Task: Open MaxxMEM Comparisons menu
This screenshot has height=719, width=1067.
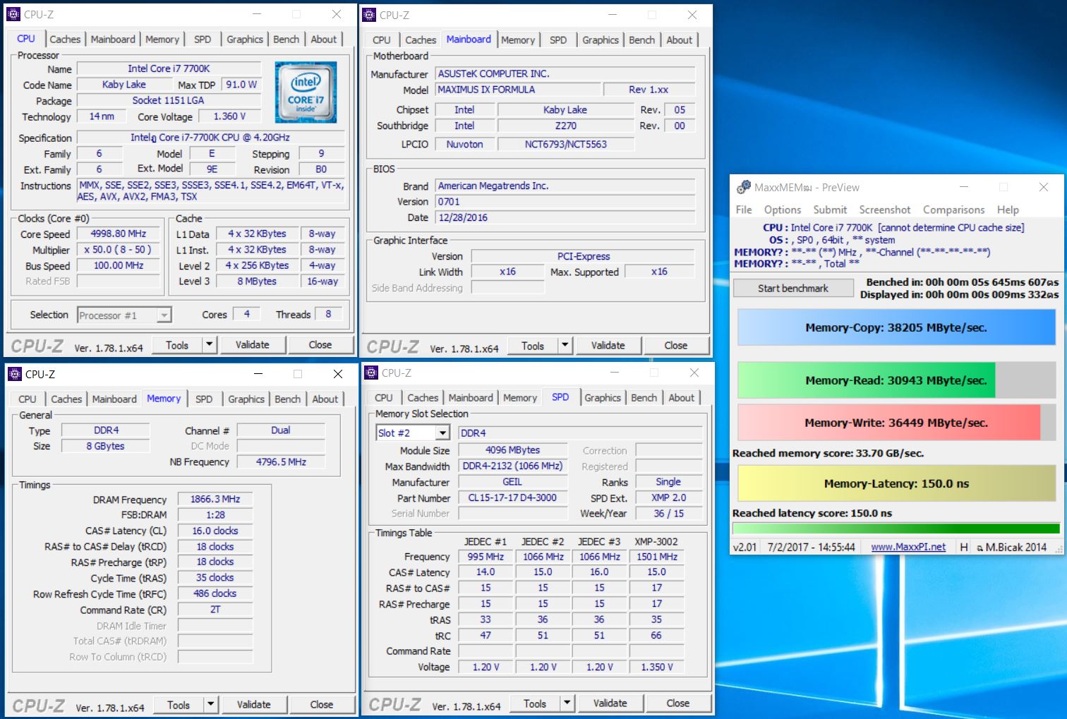Action: (x=953, y=210)
